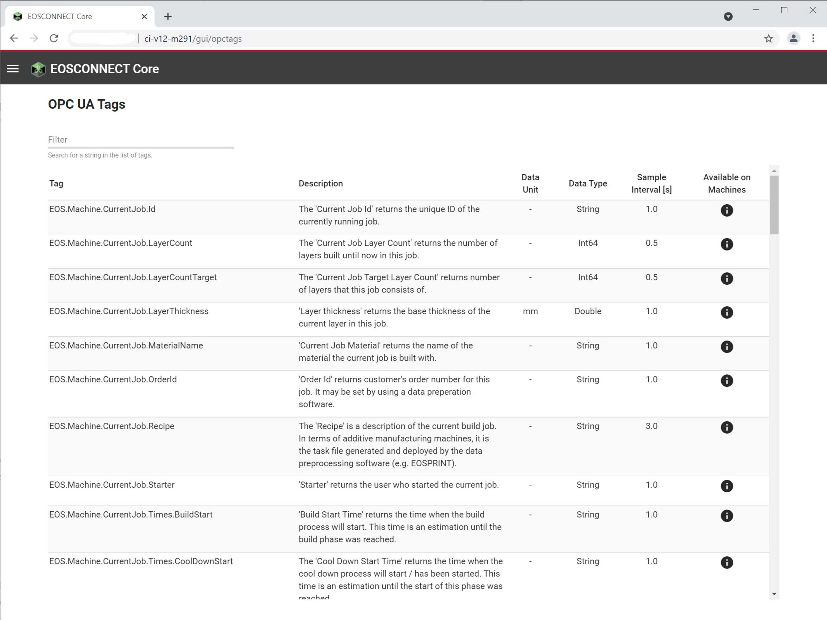The width and height of the screenshot is (827, 620).
Task: Open machine availability for LayerThickness tag
Action: pos(727,312)
